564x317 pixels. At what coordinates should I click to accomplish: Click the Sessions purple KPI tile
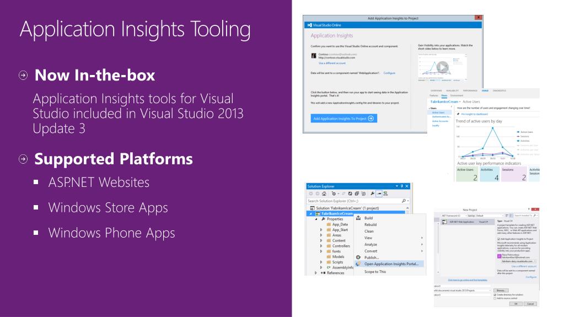tap(514, 174)
